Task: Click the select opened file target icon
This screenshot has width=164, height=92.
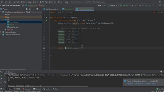Action: 26,9
